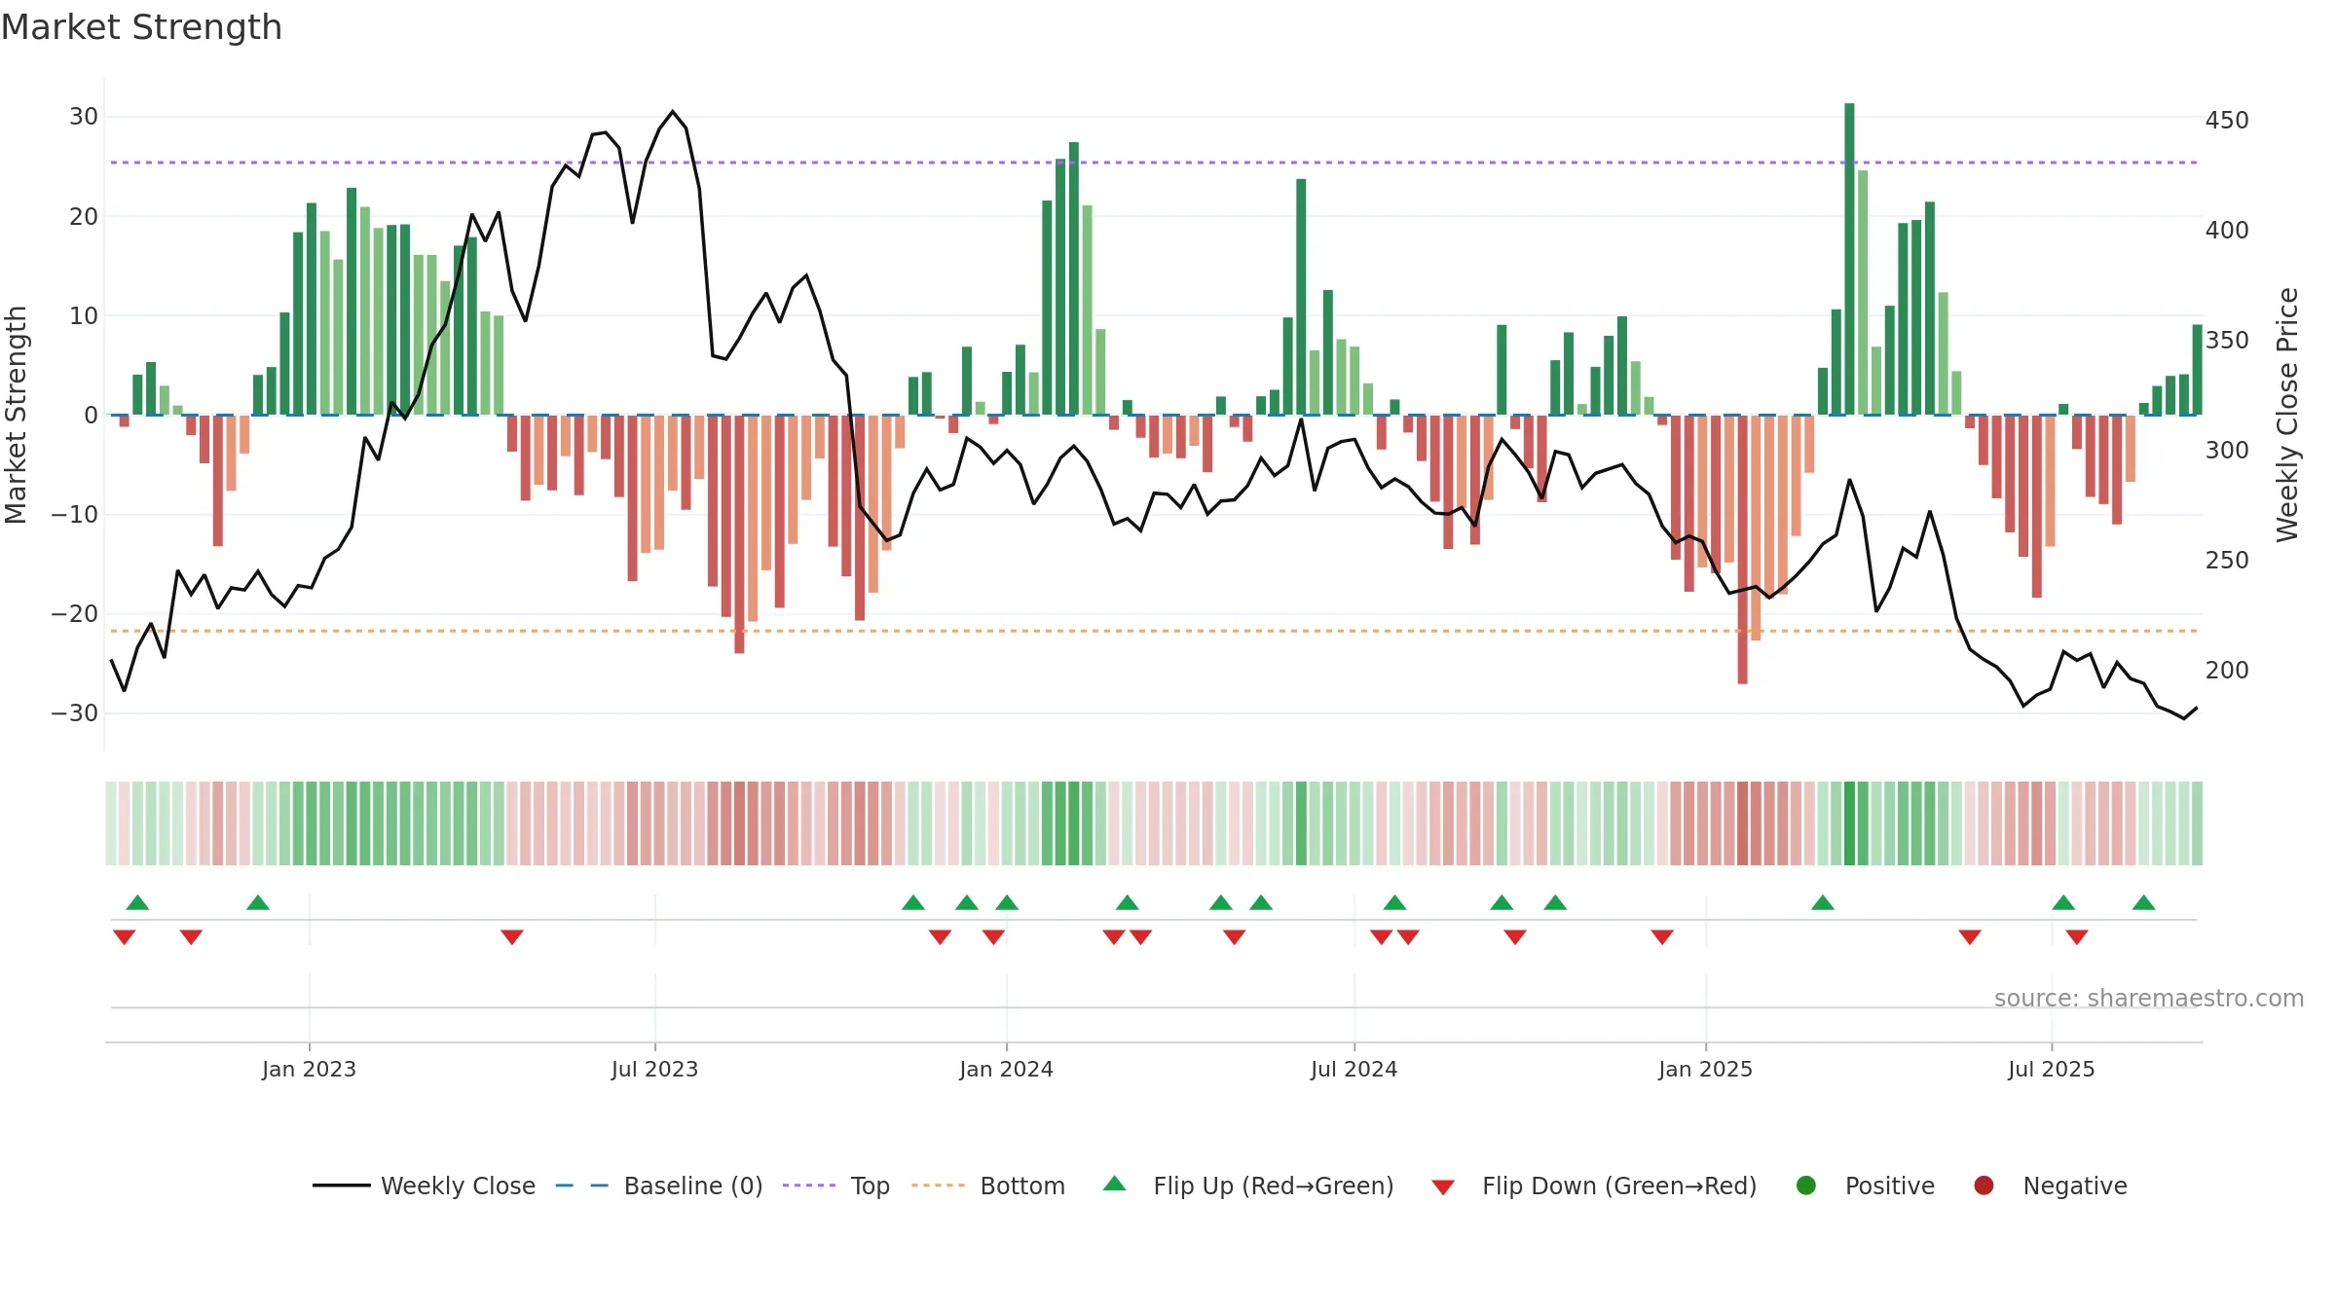Viewport: 2337px width, 1314px height.
Task: Click the 300 tick on right price axis
Action: click(2227, 451)
